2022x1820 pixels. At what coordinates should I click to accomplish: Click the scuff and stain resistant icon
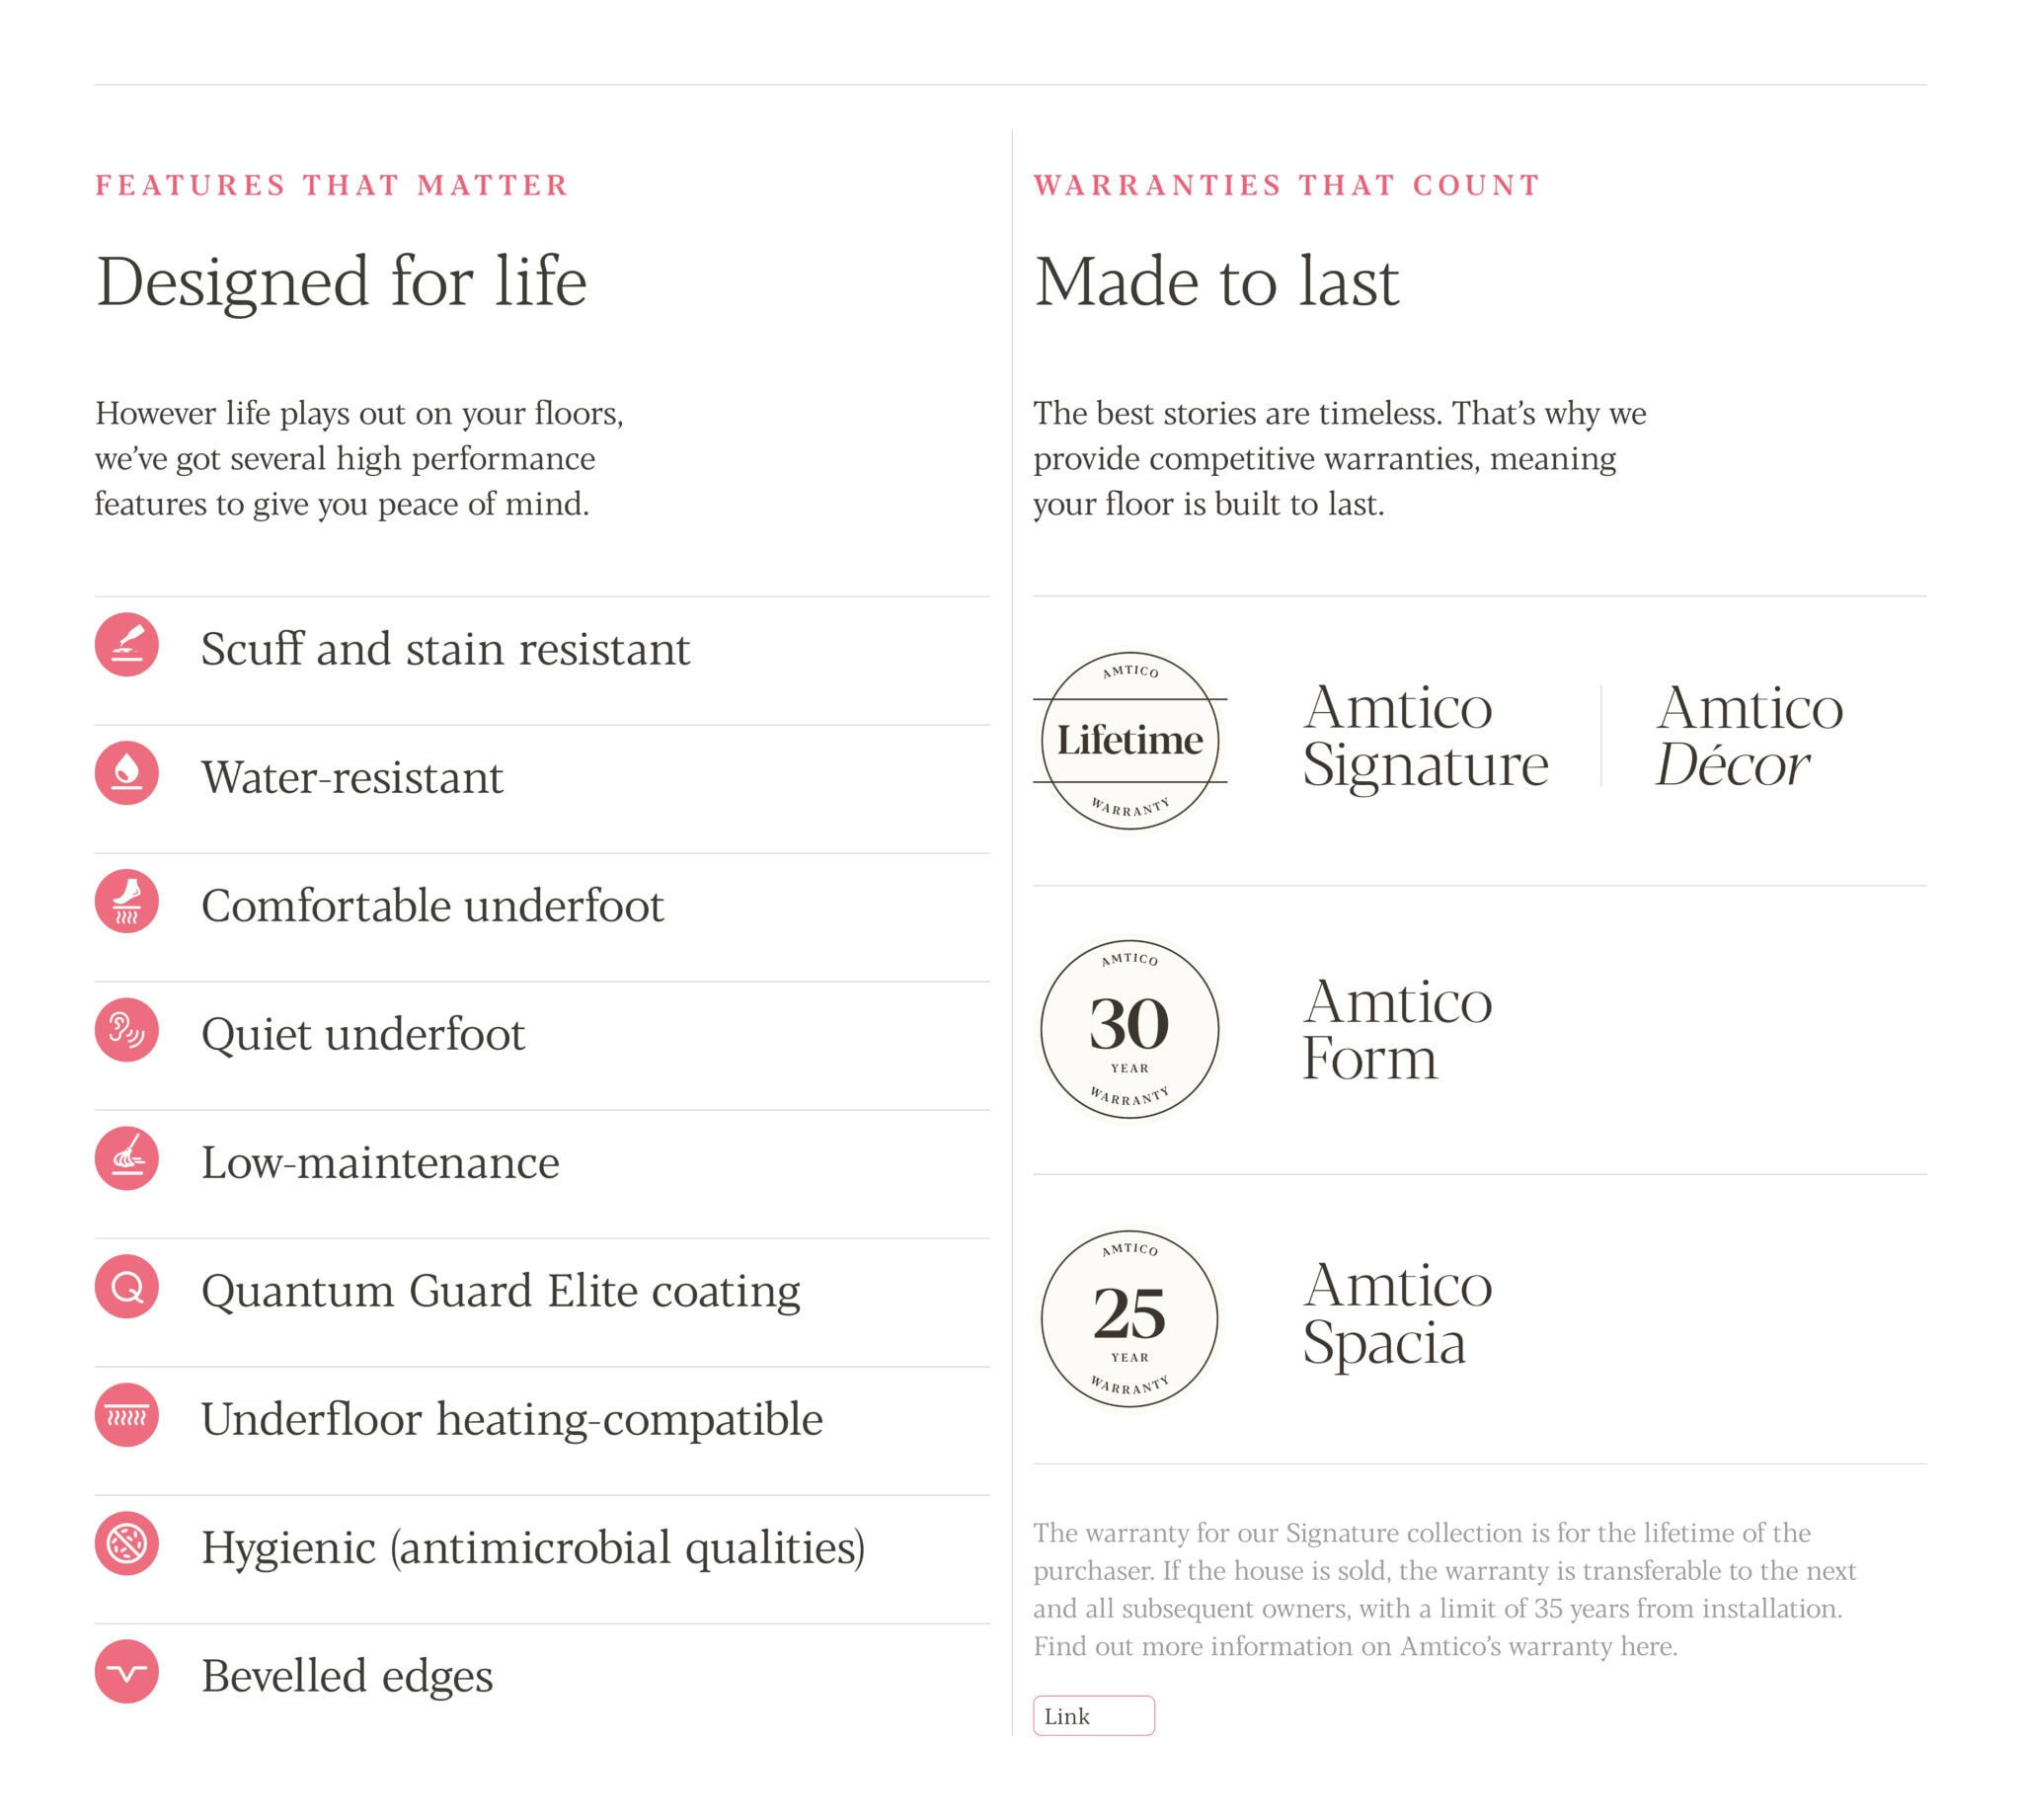point(127,644)
